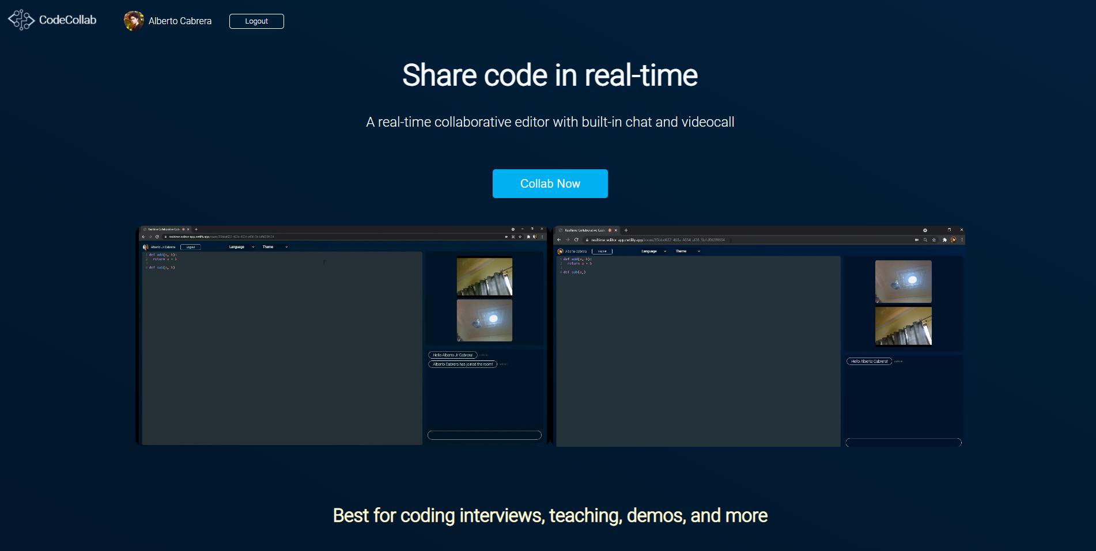Click Alberto Cabrera's profile avatar in the header

133,21
